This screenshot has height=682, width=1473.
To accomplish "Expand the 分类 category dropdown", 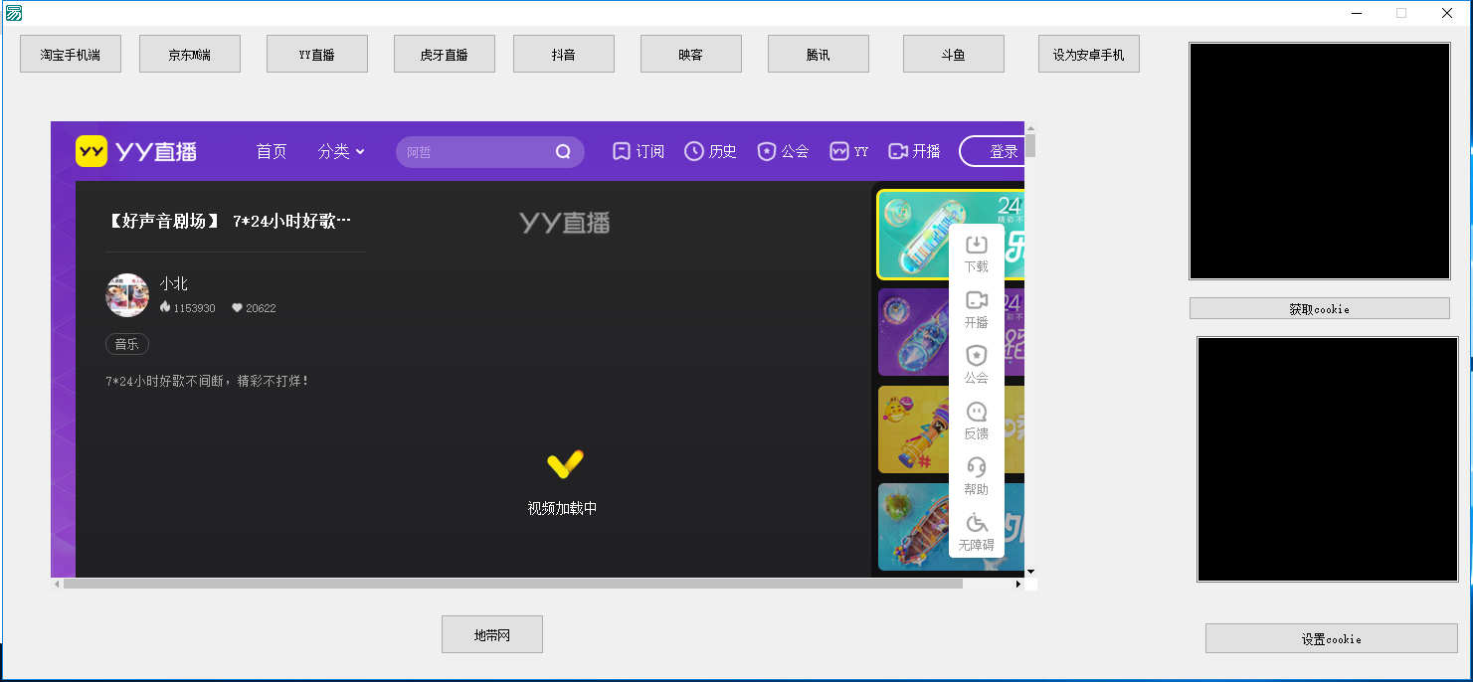I will tap(341, 151).
